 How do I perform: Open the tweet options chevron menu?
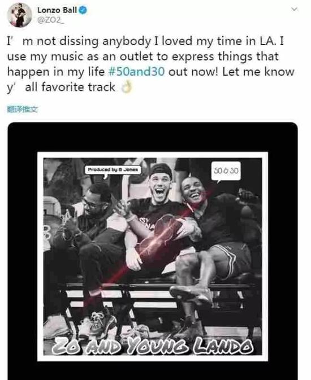(294, 10)
